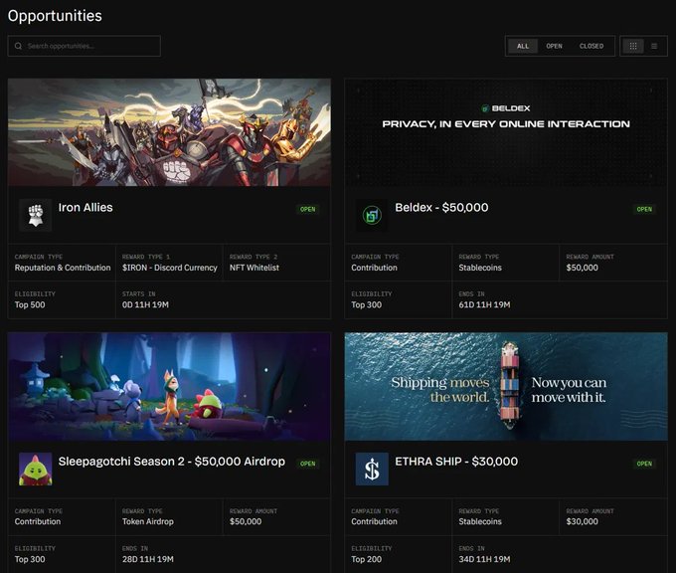Click the ETHRA SHIP dollar logo icon
Image resolution: width=676 pixels, height=573 pixels.
[x=372, y=469]
